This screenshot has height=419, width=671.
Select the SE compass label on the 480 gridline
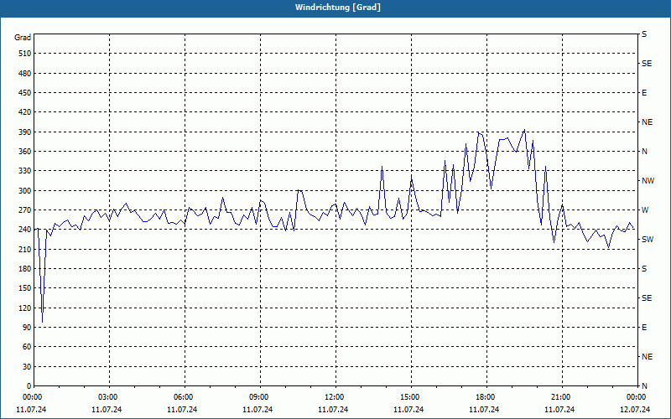coord(647,64)
